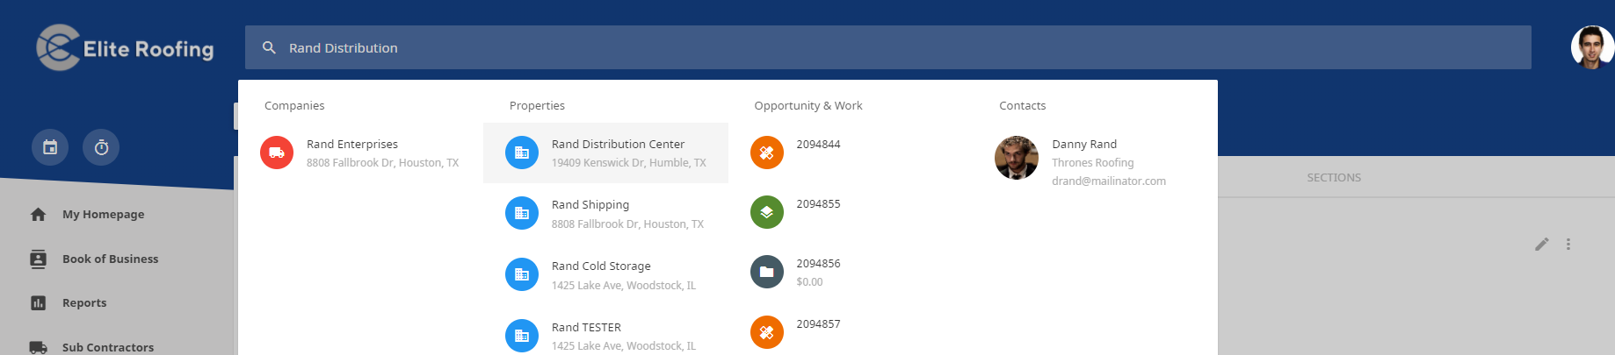Click the $0.00 amount under 2094856
Image resolution: width=1615 pixels, height=355 pixels.
tap(809, 281)
